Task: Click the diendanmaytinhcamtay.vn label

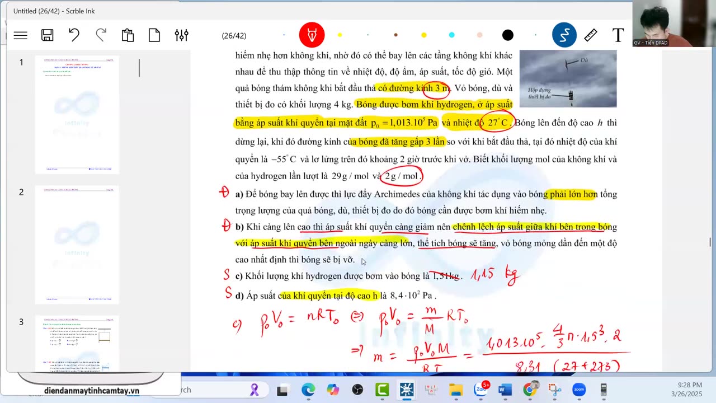Action: 92,391
